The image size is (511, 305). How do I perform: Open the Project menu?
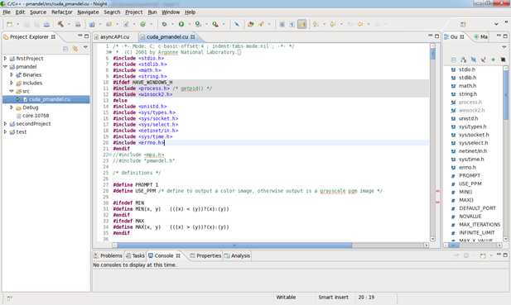(134, 12)
